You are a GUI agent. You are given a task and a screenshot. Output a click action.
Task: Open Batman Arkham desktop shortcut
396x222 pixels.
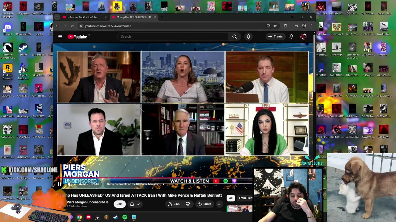(8, 51)
